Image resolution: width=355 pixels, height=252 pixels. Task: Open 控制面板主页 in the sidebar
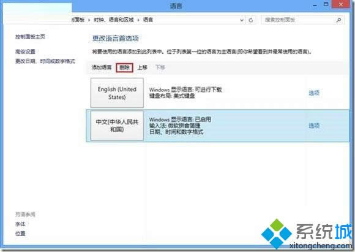coord(30,37)
